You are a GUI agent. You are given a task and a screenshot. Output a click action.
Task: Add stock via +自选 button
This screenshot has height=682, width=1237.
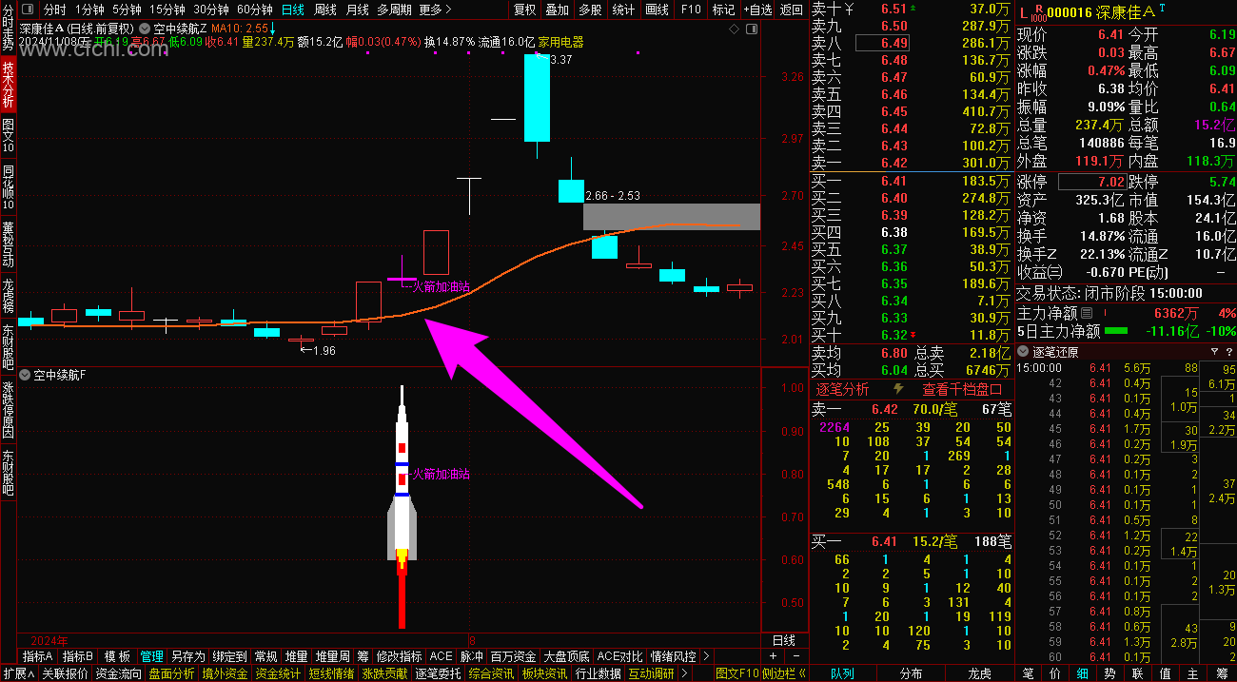click(757, 10)
